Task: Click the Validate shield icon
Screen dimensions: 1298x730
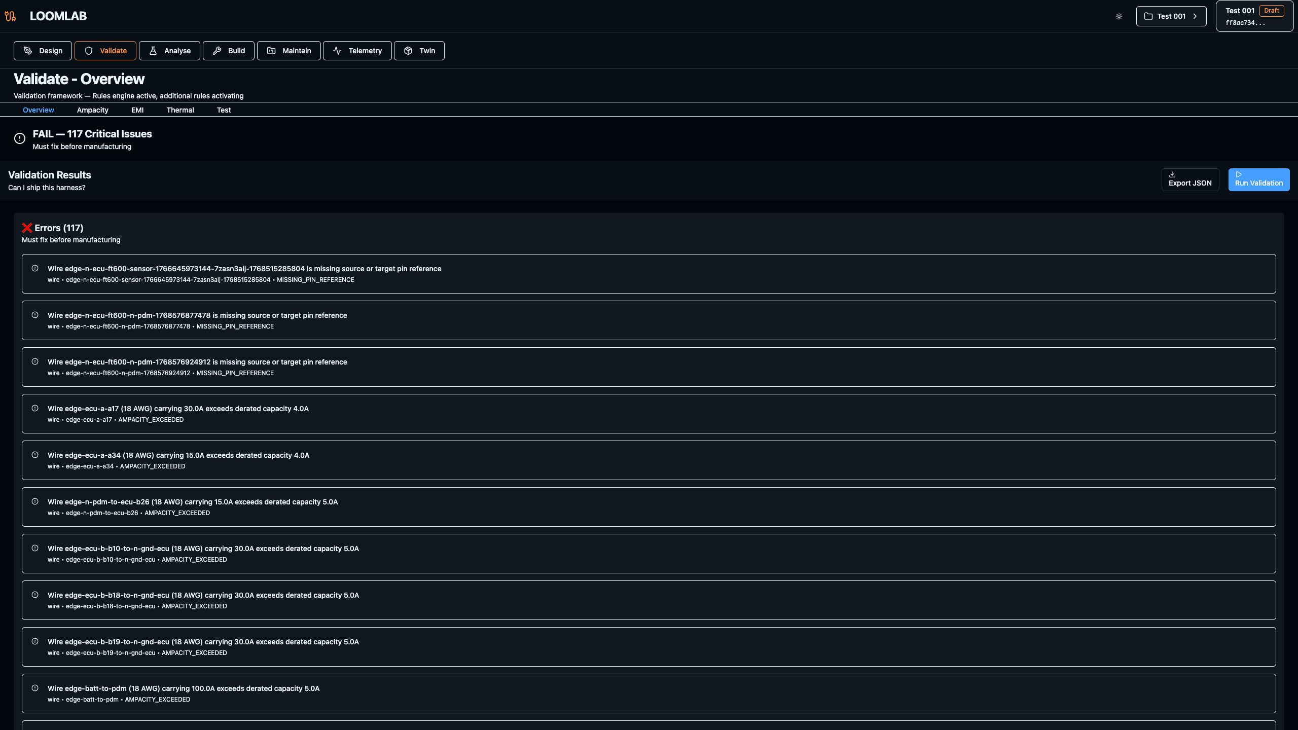Action: pos(89,50)
